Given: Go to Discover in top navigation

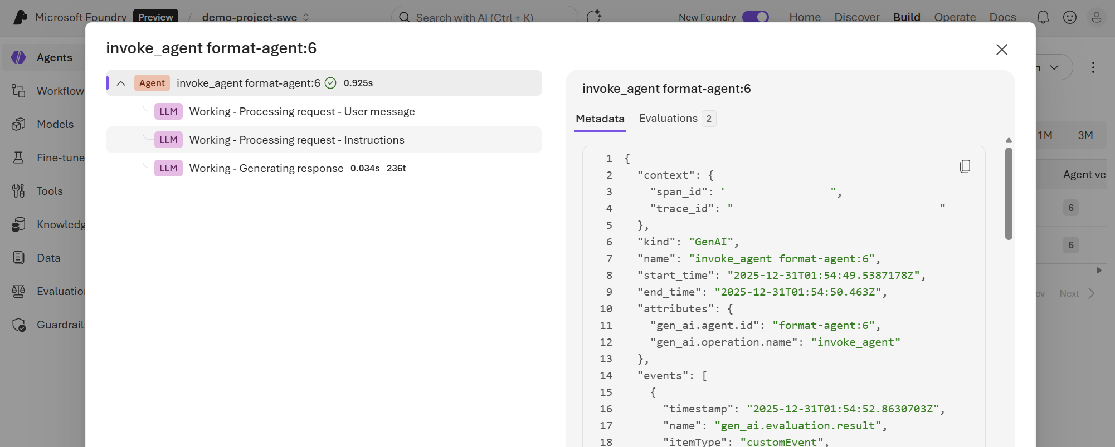Looking at the screenshot, I should (857, 17).
